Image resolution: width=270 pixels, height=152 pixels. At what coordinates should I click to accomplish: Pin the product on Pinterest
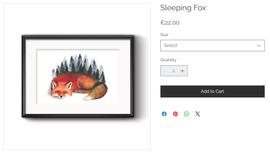point(175,114)
